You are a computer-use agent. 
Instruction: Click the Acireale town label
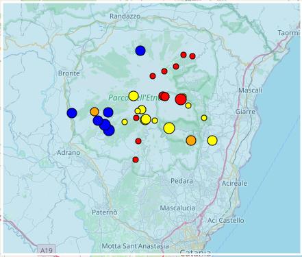click(234, 183)
